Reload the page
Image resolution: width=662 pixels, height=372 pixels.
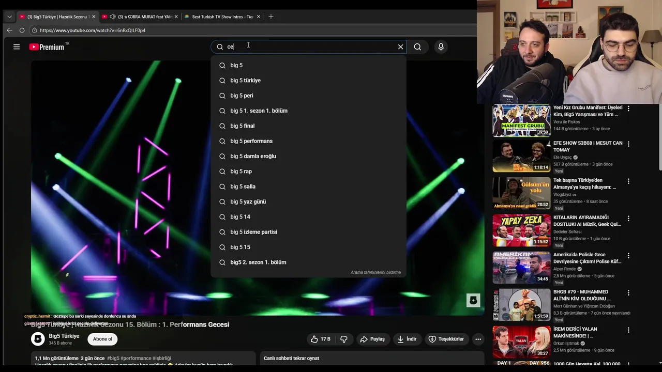22,30
